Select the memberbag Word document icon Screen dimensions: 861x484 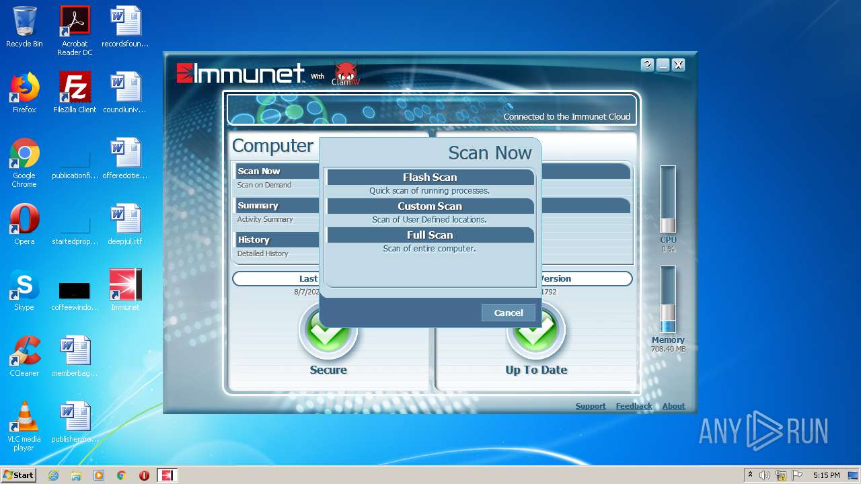tap(75, 356)
